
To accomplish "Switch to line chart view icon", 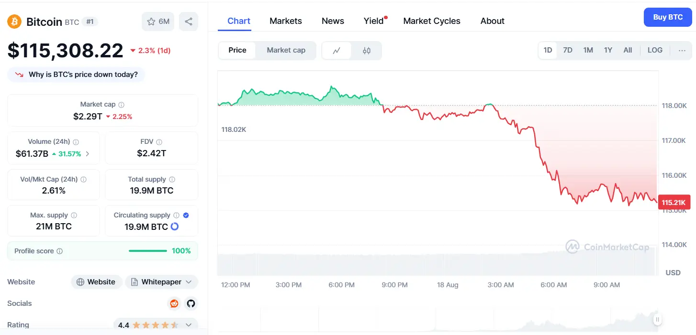I will click(x=337, y=51).
